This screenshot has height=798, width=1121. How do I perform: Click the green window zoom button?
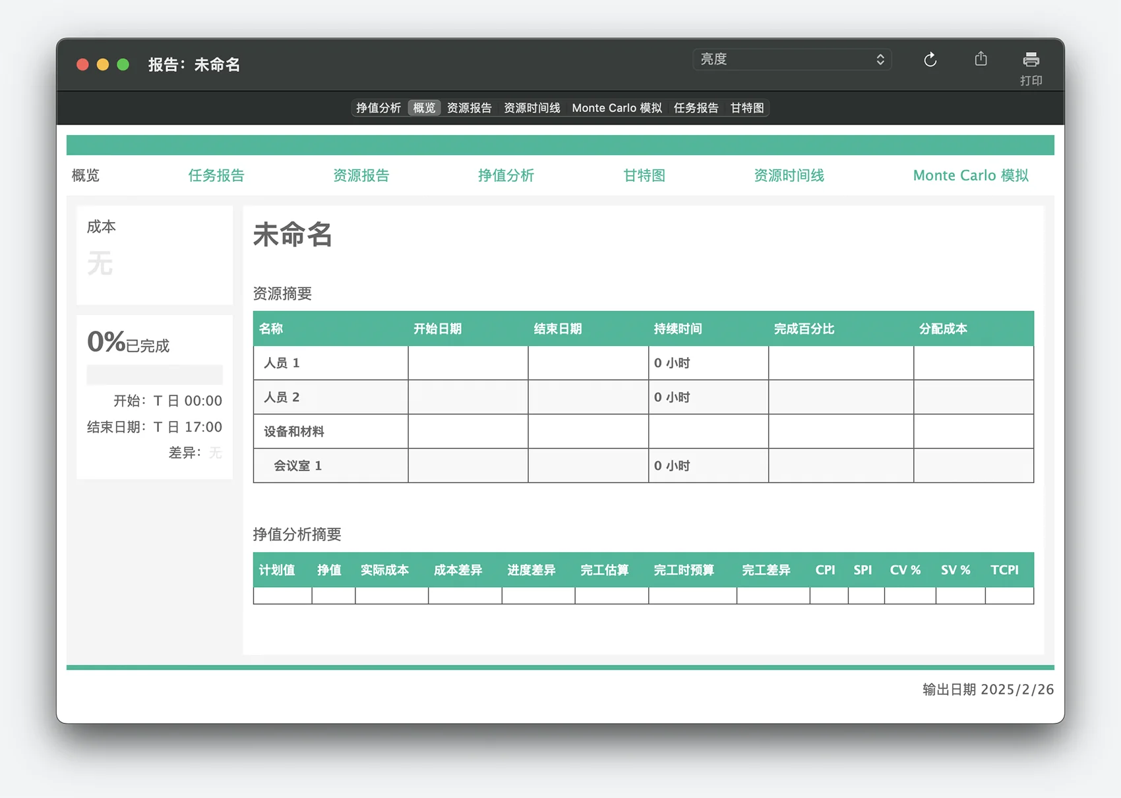point(123,65)
